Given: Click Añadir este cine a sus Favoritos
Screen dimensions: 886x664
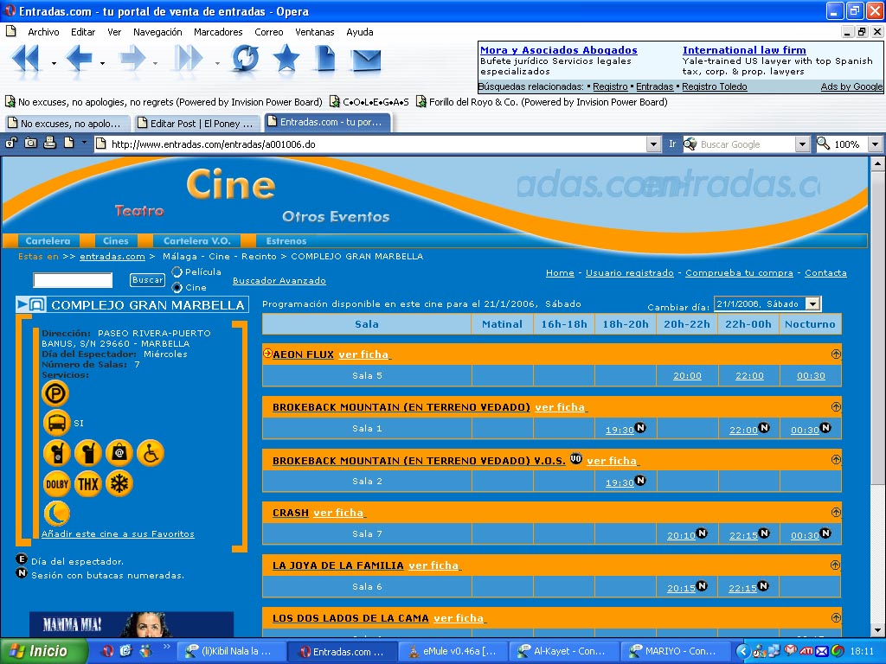Looking at the screenshot, I should (118, 533).
